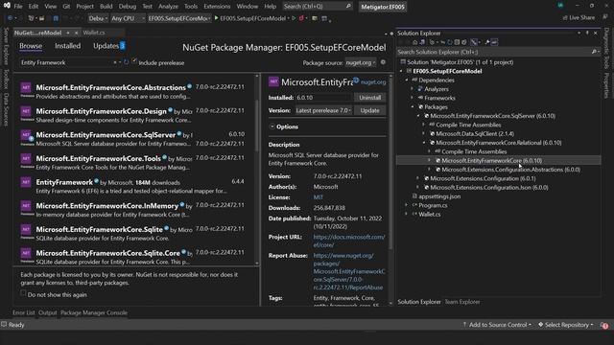The image size is (614, 345).
Task: Open the Error List tab
Action: [23, 312]
